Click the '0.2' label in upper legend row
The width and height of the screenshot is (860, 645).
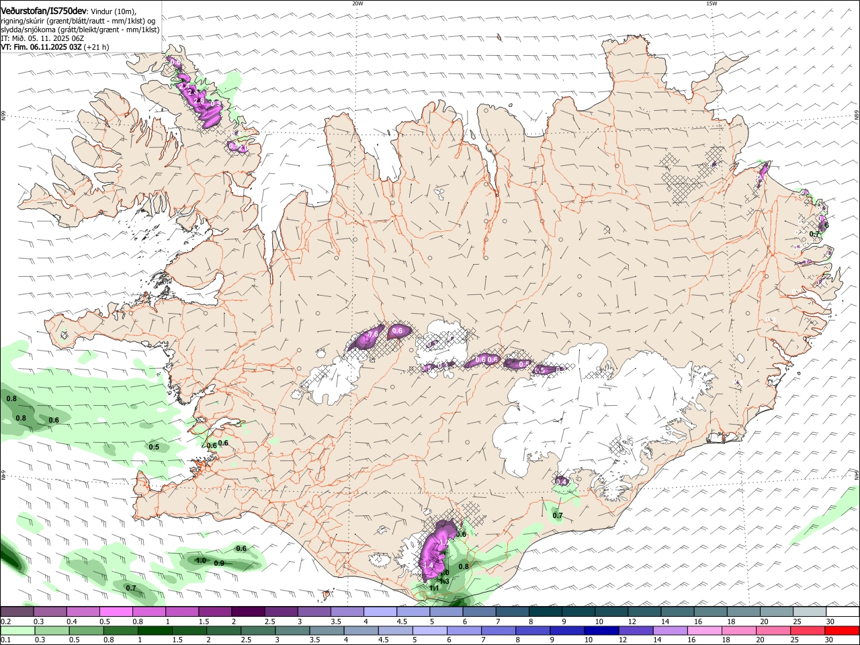click(5, 621)
